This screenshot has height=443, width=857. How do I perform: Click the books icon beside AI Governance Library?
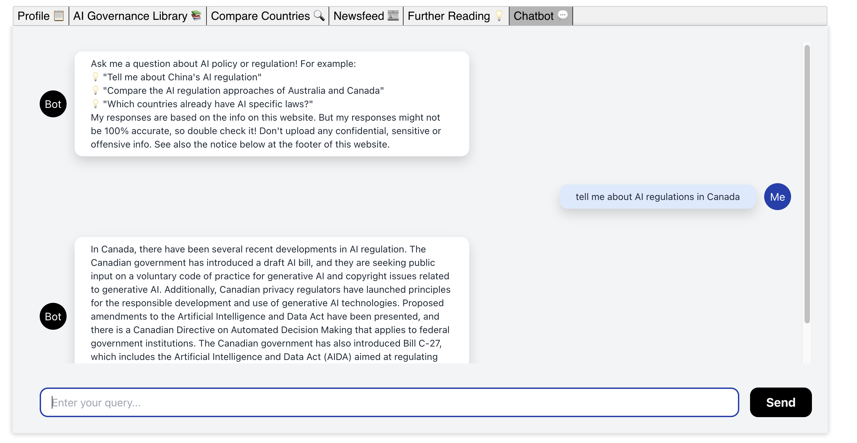(x=196, y=15)
